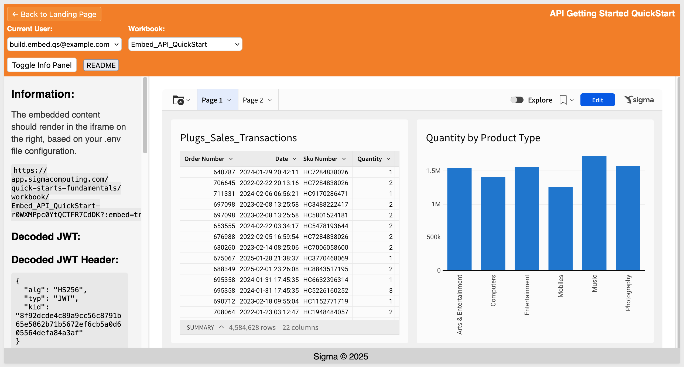Select Sku cell HC6632396314

[327, 280]
